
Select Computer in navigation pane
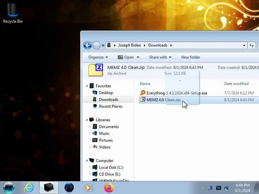(x=105, y=160)
